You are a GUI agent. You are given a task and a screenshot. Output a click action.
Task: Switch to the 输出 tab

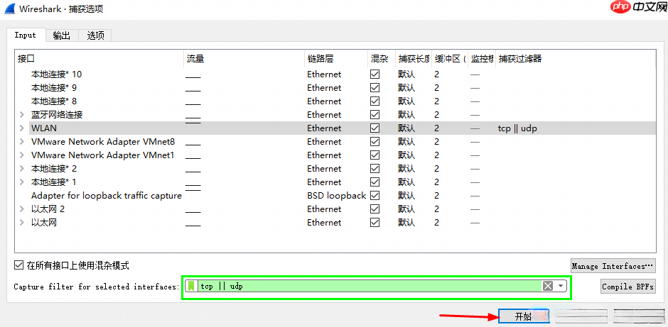point(62,35)
